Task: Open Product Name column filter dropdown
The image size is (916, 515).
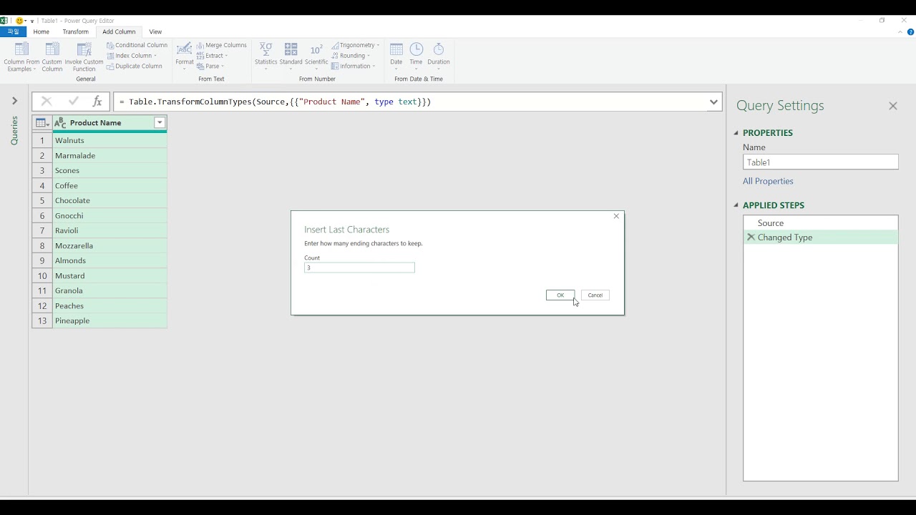Action: tap(160, 123)
